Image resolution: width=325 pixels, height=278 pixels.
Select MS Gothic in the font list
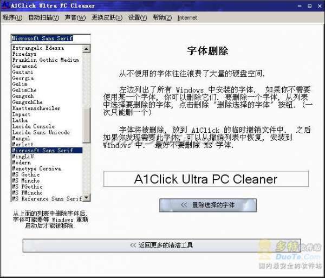click(x=47, y=174)
